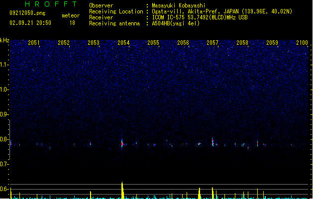313x199 pixels.
Task: Click the 0.8 kHz frequency label
Action: point(4,139)
